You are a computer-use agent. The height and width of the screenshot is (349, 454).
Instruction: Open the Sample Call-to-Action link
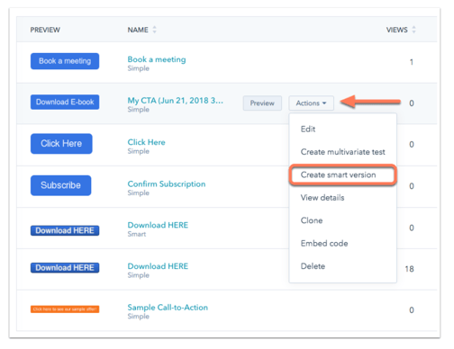click(x=168, y=308)
